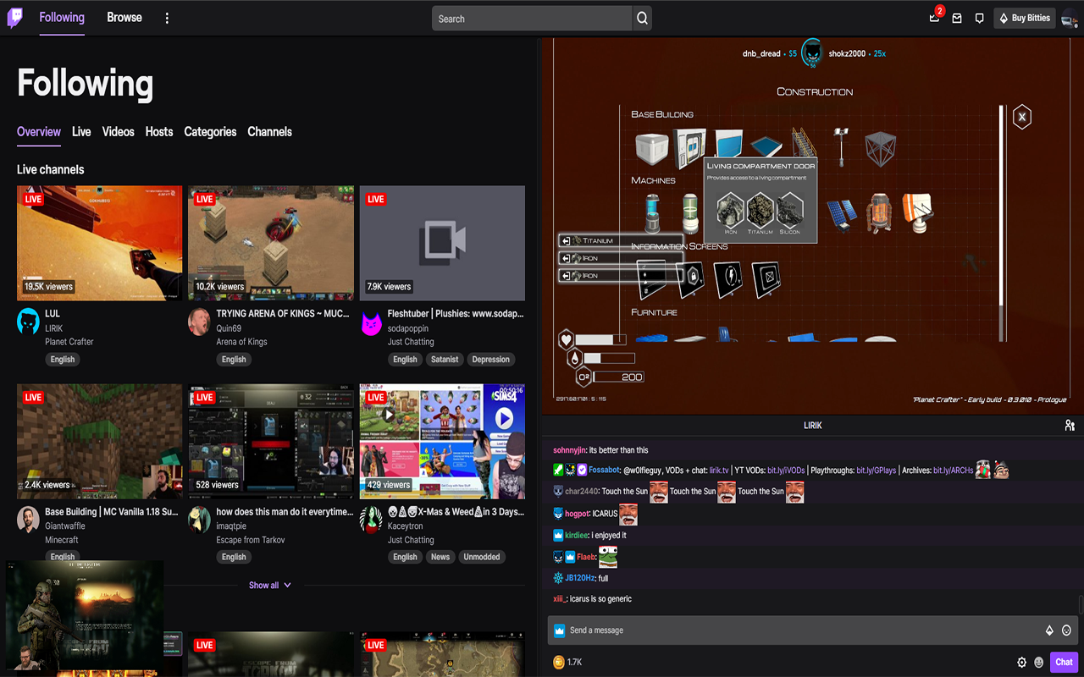Open whispers speech-bubble icon in top bar
Viewport: 1084px width, 677px height.
980,18
